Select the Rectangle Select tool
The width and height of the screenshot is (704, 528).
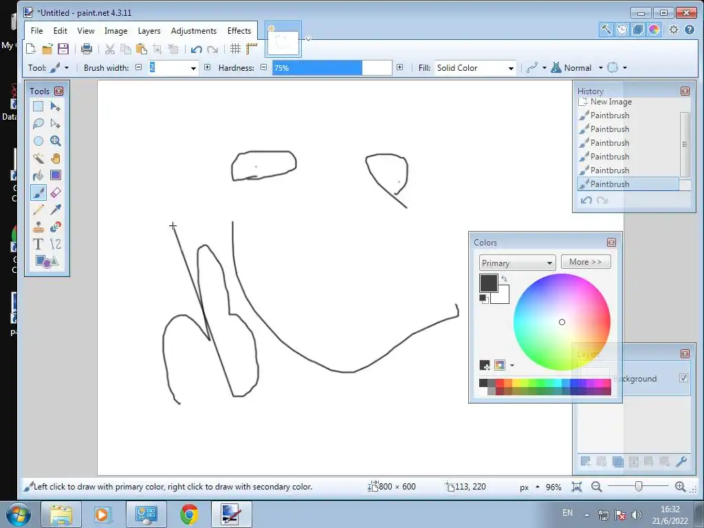point(38,107)
